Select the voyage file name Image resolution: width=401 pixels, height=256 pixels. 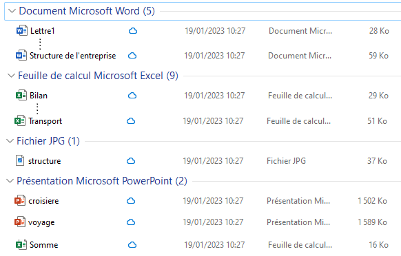(41, 222)
